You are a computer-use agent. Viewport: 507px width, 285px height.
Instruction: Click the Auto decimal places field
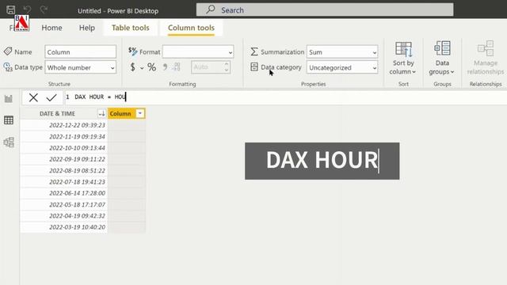pos(207,67)
